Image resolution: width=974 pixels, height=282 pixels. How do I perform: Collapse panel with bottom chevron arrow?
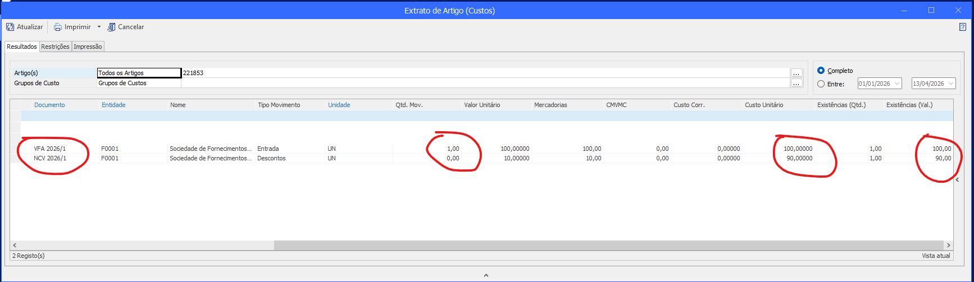pyautogui.click(x=486, y=275)
